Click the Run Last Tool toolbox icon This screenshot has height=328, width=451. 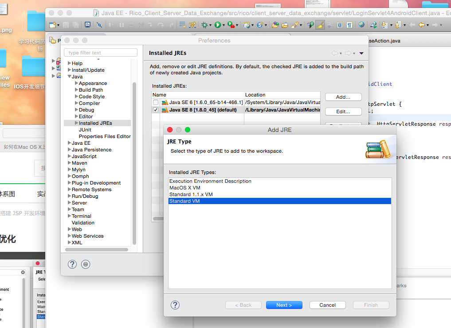click(x=231, y=25)
